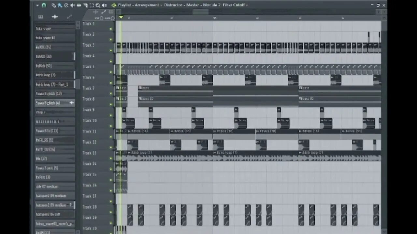417x234 pixels.
Task: Mute Track 12 with its green light
Action: click(x=111, y=147)
